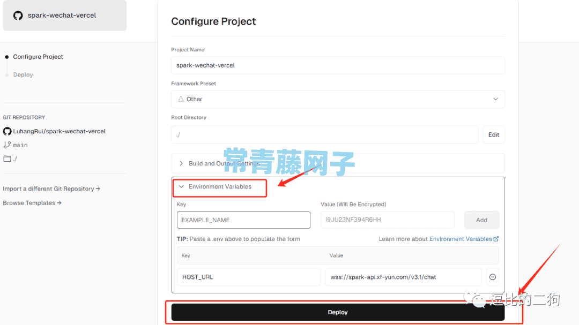579x325 pixels.
Task: Click the wss://spark-api.xf-yun.com/v3.1/chat value field
Action: (x=403, y=277)
